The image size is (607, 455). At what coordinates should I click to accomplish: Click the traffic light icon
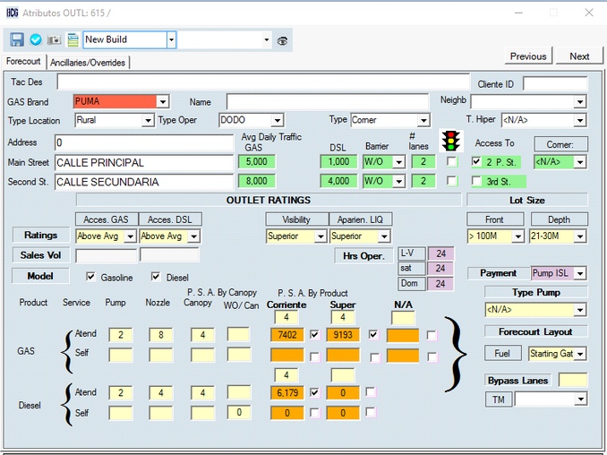pos(450,141)
